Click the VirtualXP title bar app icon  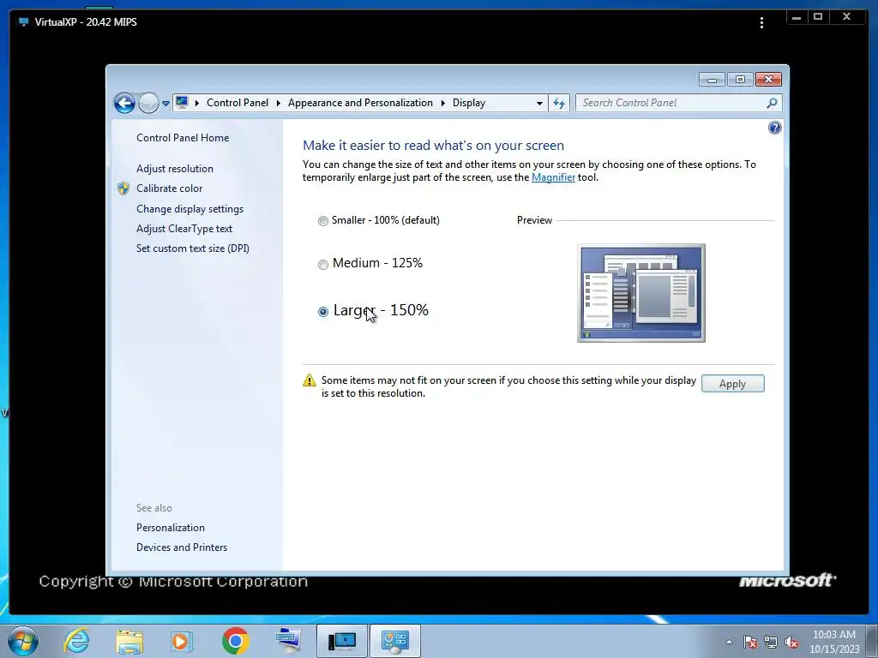coord(23,21)
